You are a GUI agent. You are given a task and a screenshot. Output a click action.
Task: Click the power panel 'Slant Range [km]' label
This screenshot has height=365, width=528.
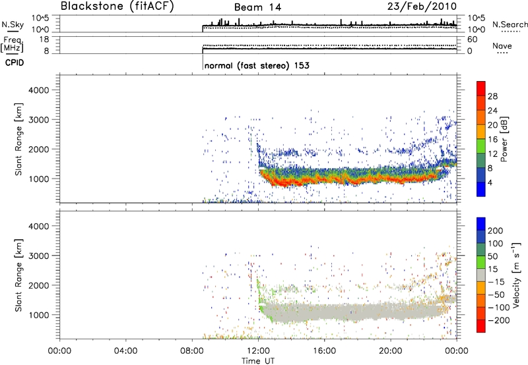click(x=18, y=139)
